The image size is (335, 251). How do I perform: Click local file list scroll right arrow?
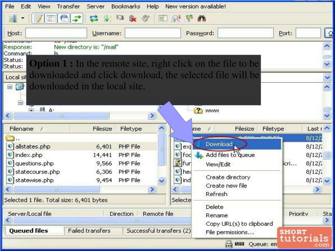point(152,189)
